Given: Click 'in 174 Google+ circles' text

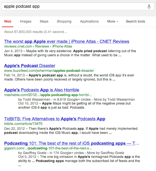Looking at the screenshot, I should click(x=67, y=153).
